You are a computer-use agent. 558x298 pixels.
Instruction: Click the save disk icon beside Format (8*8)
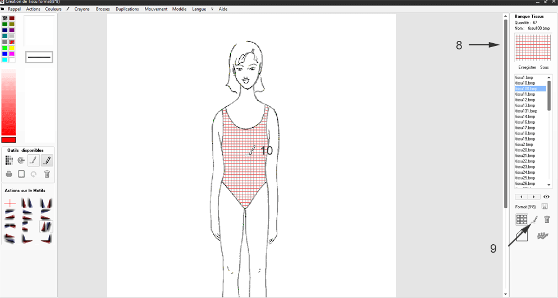coord(545,207)
